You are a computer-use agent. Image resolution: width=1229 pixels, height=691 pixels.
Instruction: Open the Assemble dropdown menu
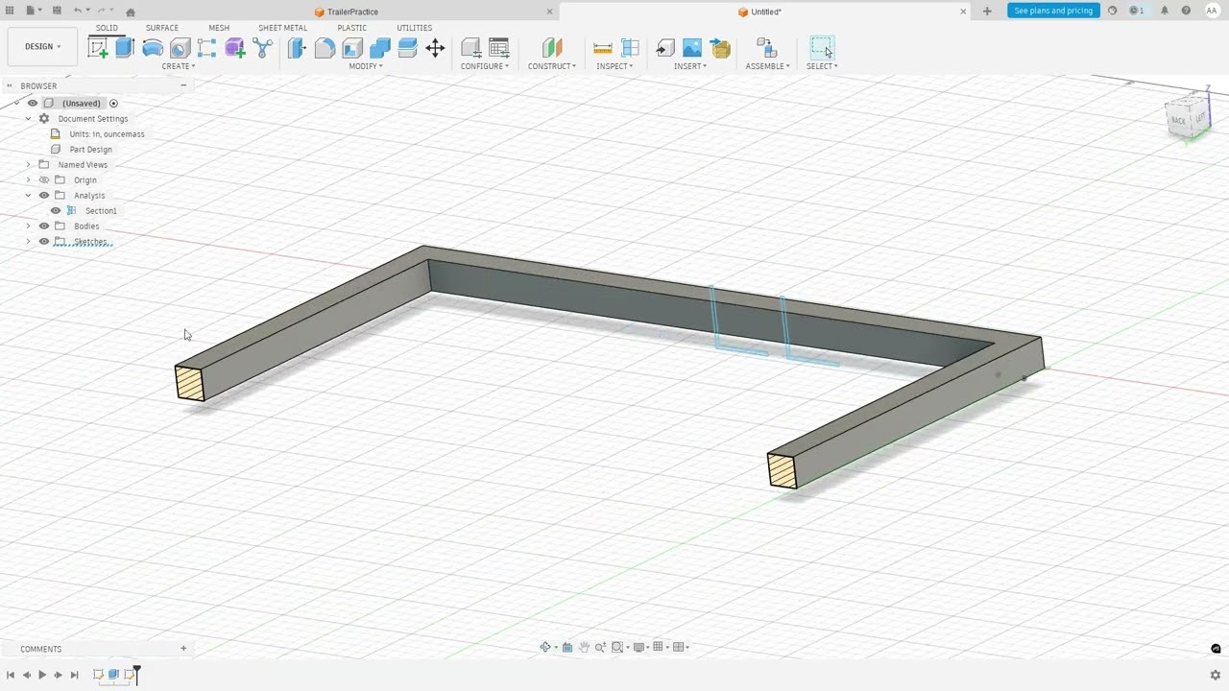click(768, 66)
